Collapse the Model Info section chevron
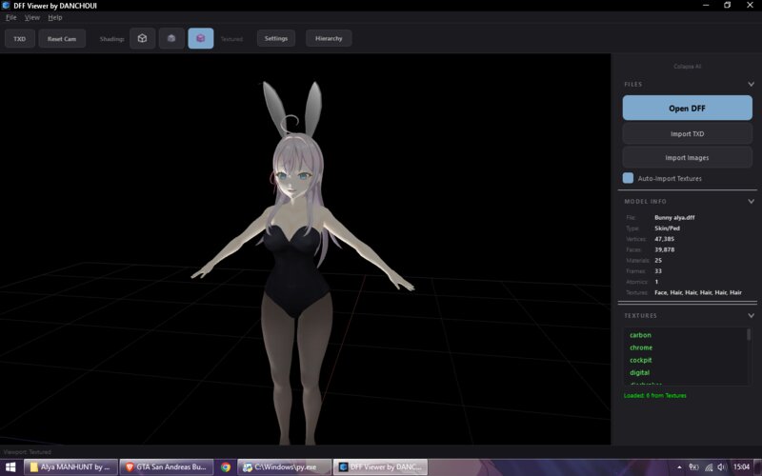 (x=751, y=201)
